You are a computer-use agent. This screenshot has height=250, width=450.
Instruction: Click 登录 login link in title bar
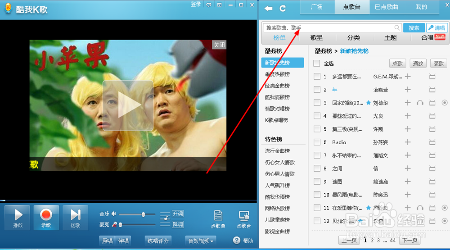[196, 5]
